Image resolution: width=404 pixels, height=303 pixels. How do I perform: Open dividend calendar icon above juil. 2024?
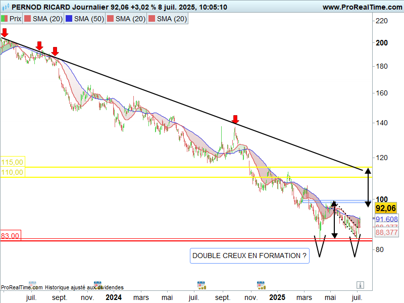coord(201,285)
